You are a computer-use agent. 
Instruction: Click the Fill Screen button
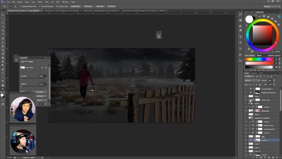coord(100,7)
